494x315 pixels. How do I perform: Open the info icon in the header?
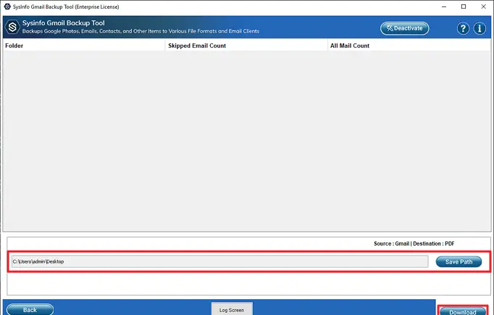coord(480,29)
